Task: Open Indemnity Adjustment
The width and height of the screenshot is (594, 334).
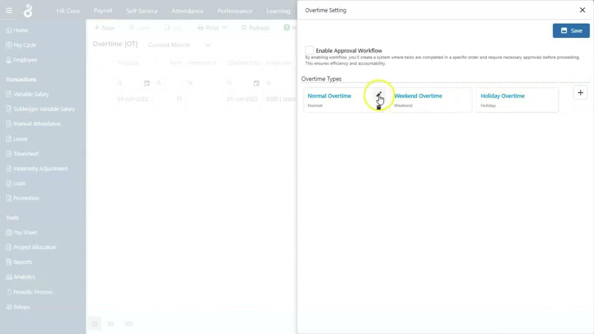Action: 37,168
